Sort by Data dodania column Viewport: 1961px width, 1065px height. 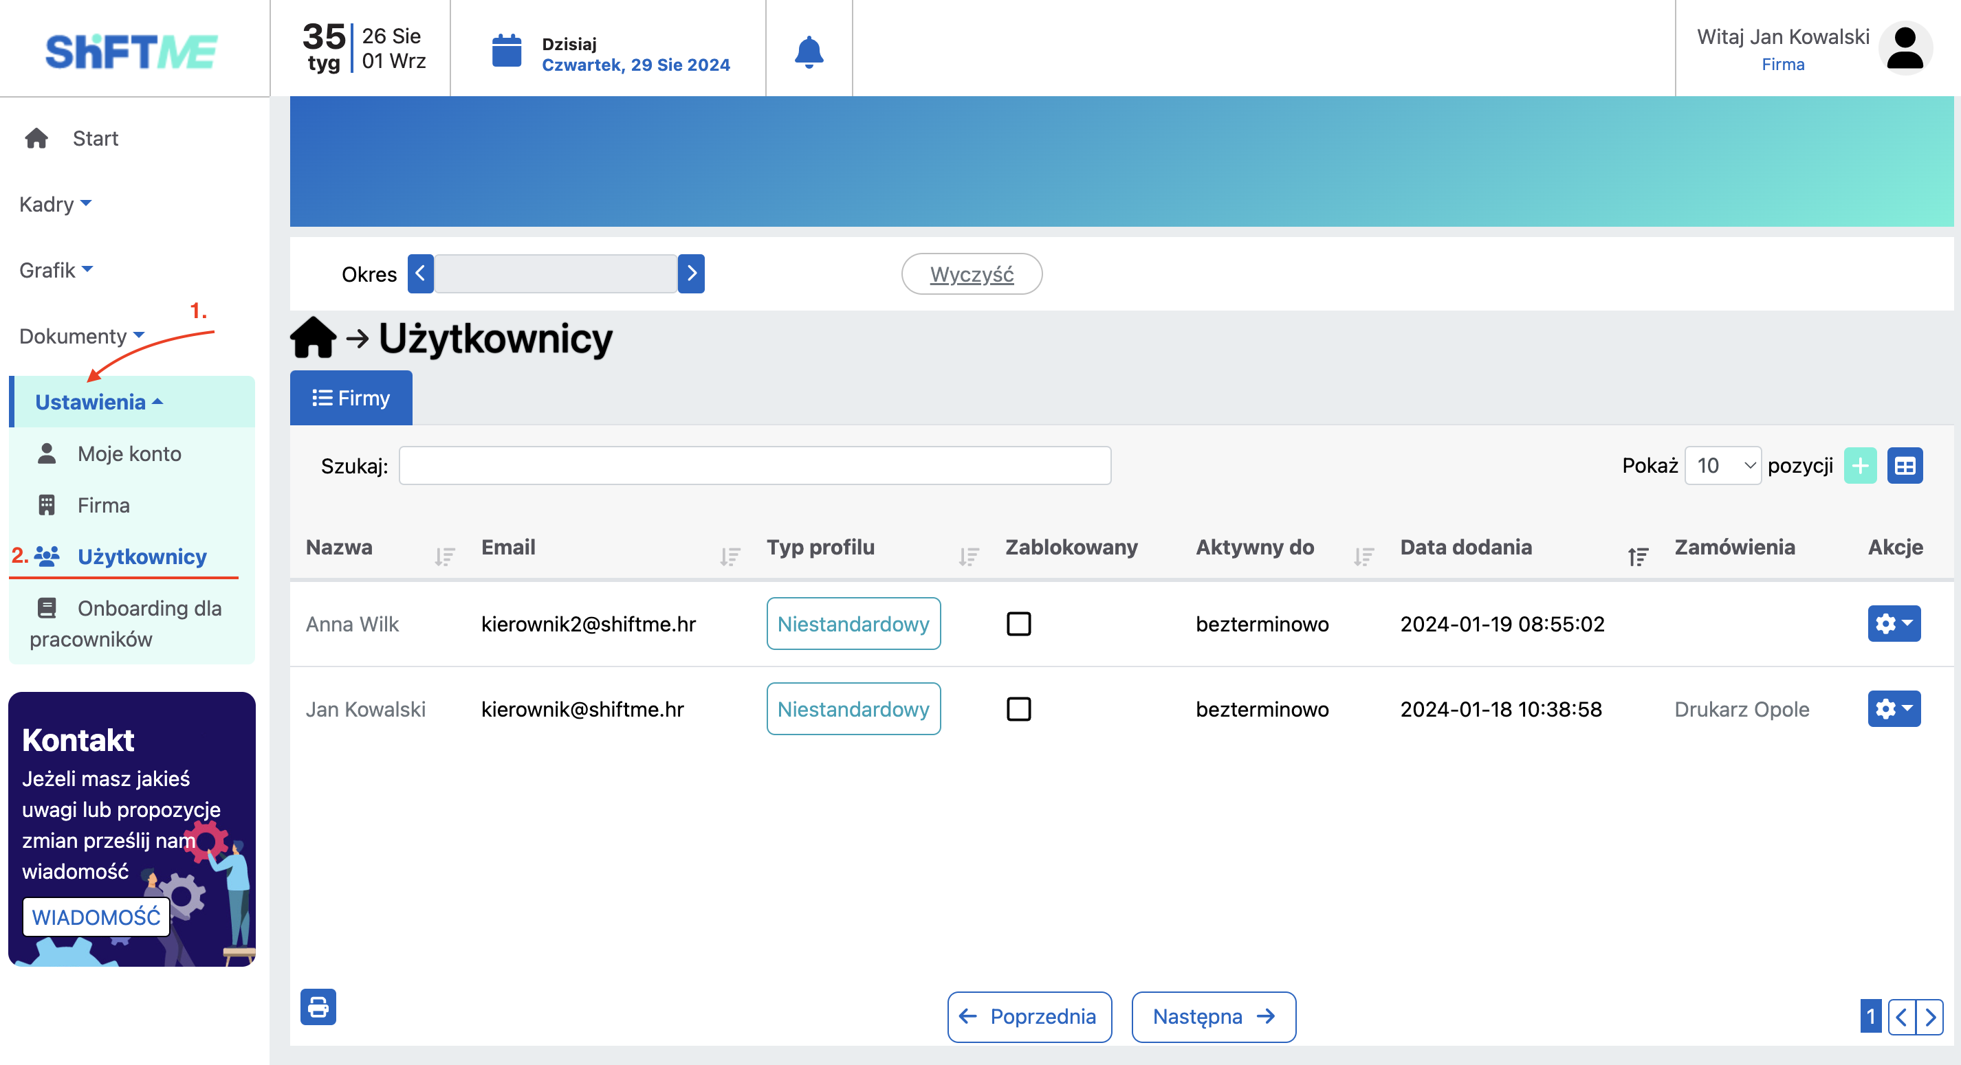[1637, 556]
